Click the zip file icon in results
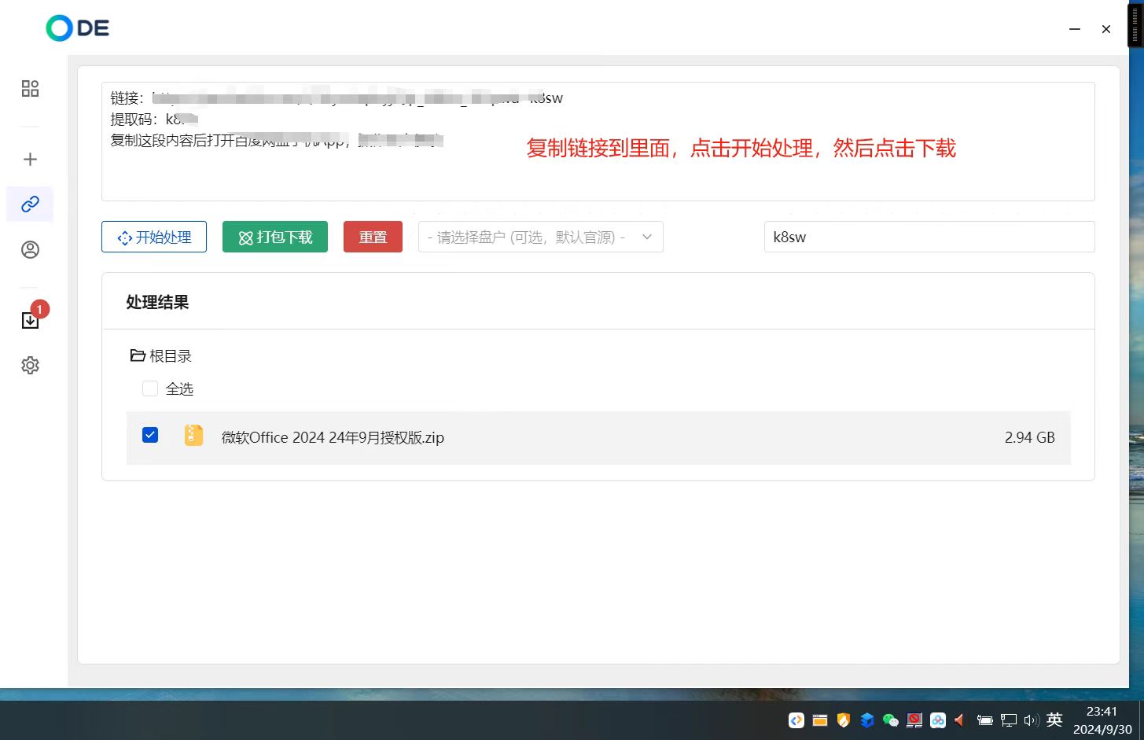 pos(193,436)
